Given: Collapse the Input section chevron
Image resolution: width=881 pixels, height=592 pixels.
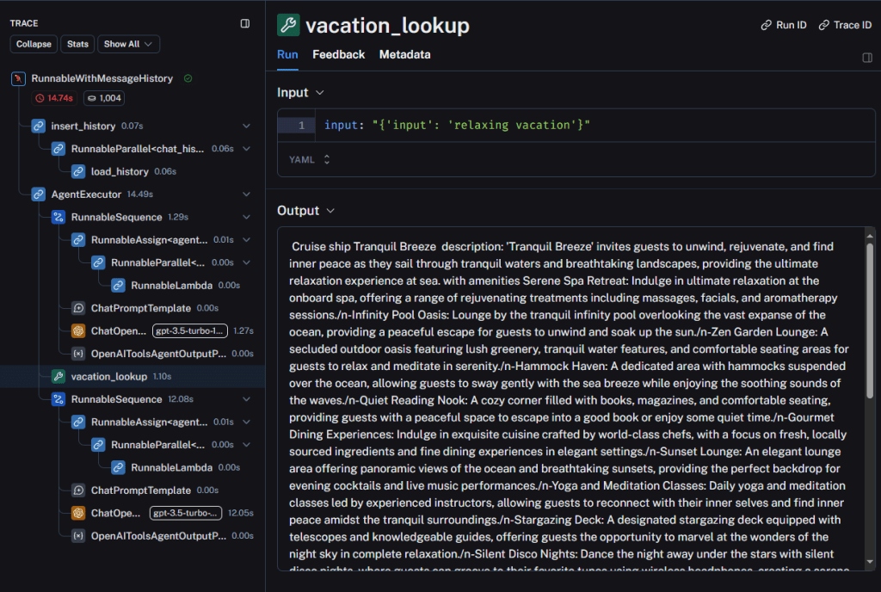Looking at the screenshot, I should coord(319,92).
